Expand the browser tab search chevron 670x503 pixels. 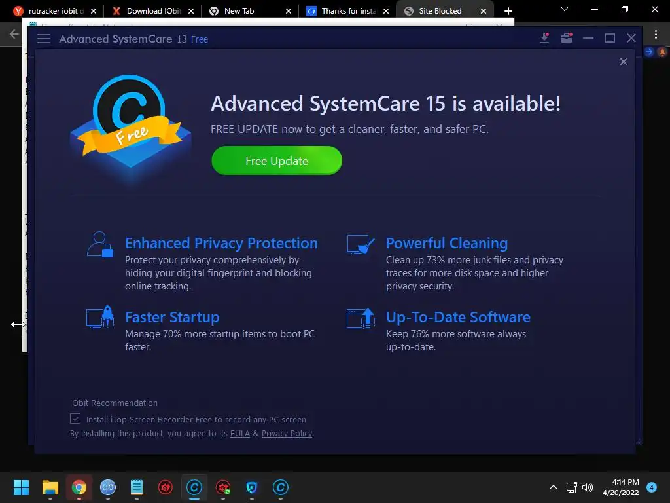[x=565, y=9]
